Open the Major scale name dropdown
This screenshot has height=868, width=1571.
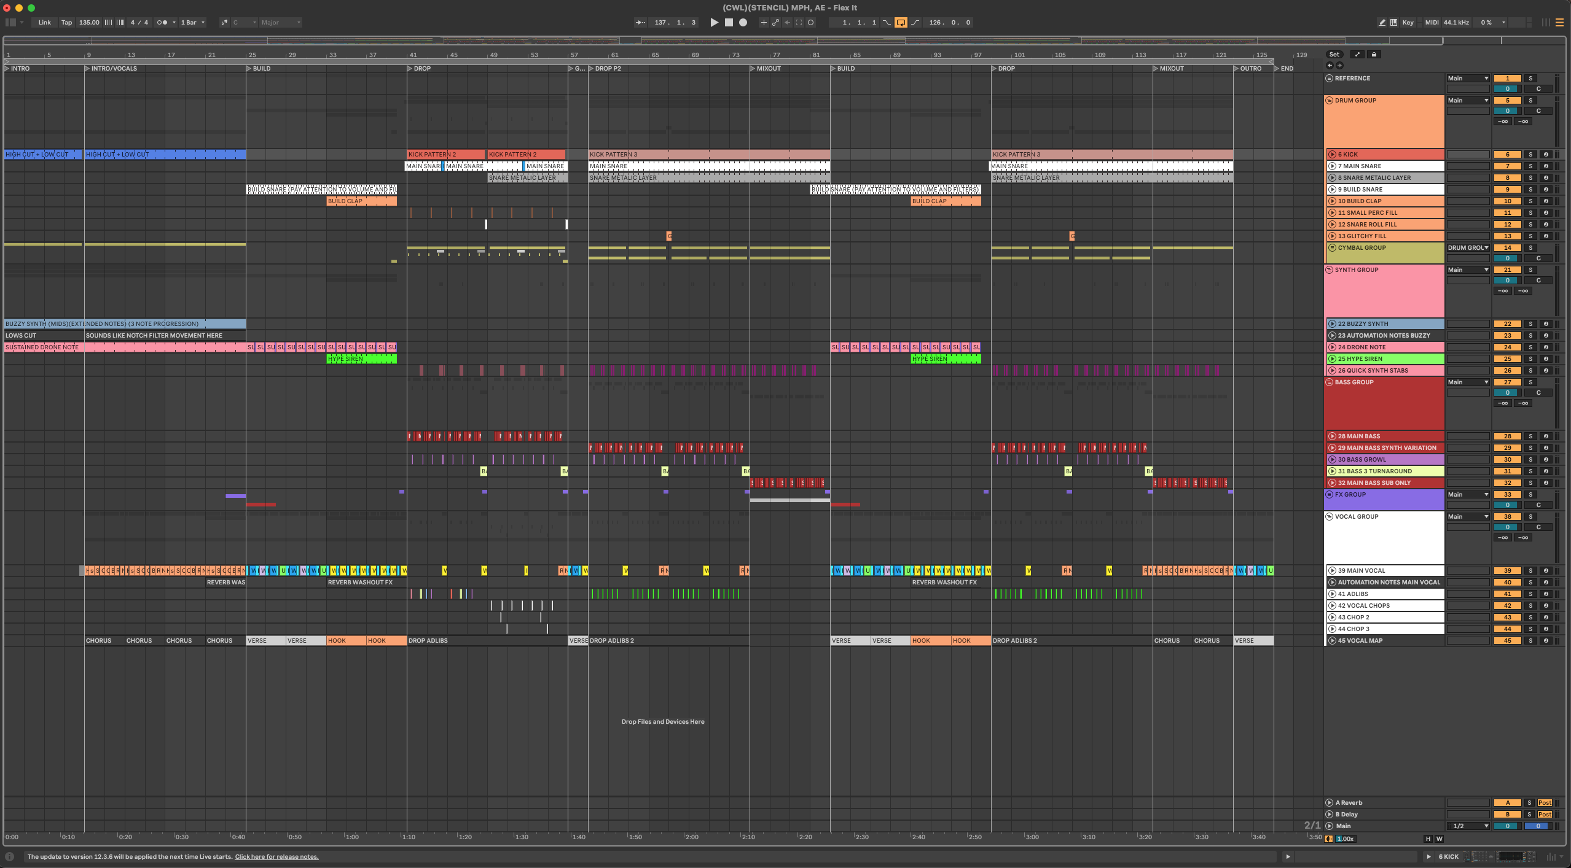point(281,23)
